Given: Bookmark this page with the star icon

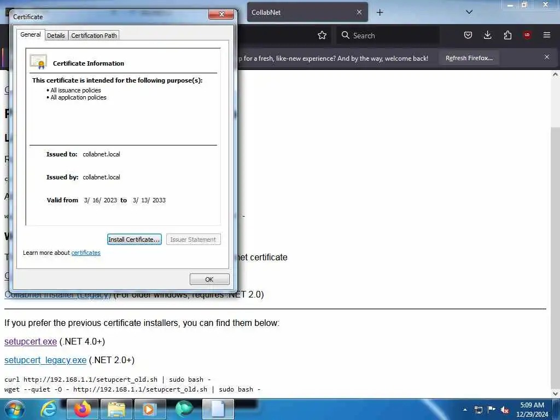Looking at the screenshot, I should 322,35.
